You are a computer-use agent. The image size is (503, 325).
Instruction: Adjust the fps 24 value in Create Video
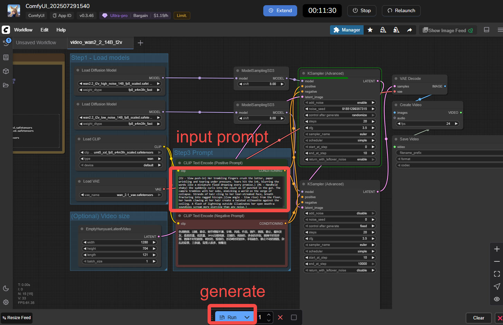click(x=428, y=123)
